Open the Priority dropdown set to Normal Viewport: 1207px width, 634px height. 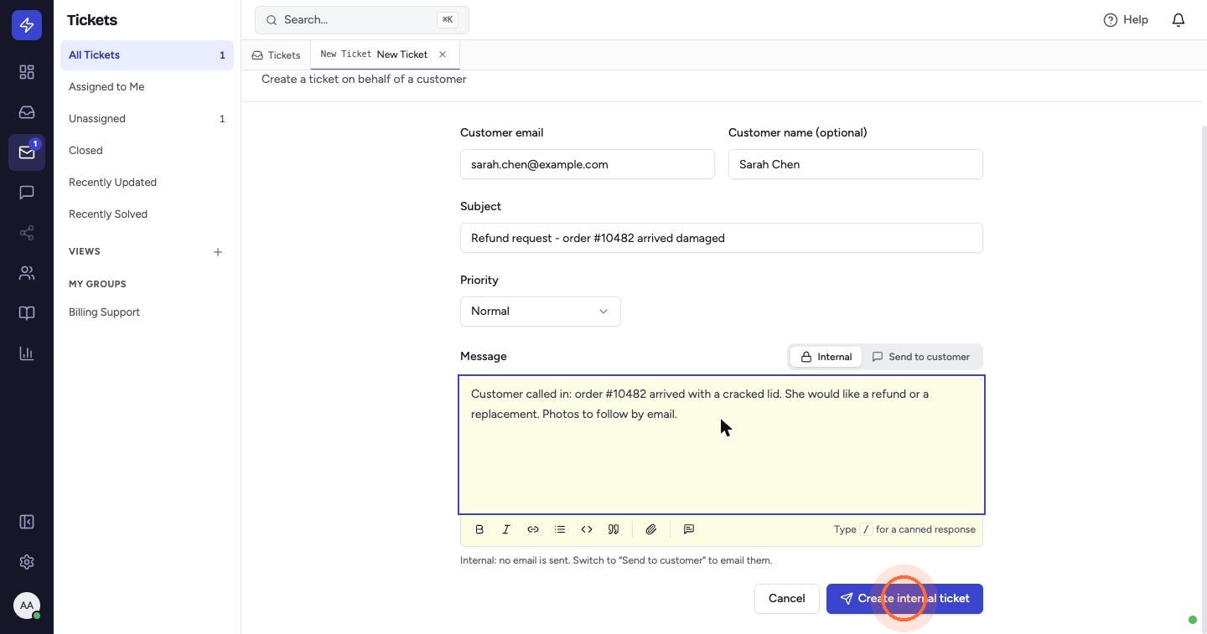541,312
